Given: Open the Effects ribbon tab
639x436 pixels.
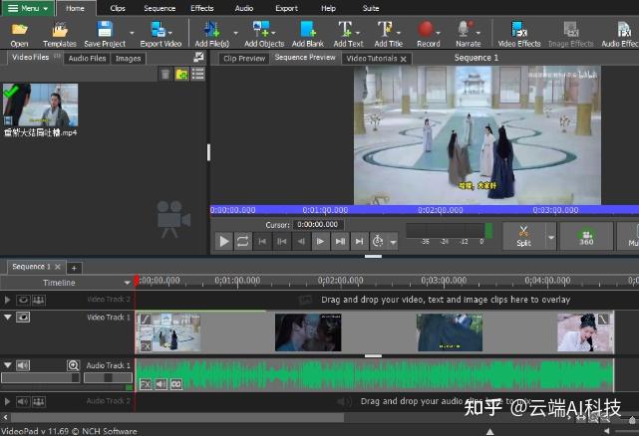Looking at the screenshot, I should click(202, 8).
